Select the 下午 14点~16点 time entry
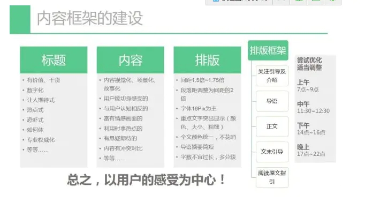365x202 pixels. click(311, 129)
